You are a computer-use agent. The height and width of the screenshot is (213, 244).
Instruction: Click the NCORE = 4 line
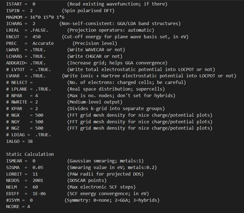pyautogui.click(x=18, y=206)
